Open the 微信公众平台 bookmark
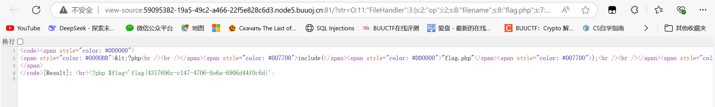The height and width of the screenshot is (107, 715). point(149,28)
